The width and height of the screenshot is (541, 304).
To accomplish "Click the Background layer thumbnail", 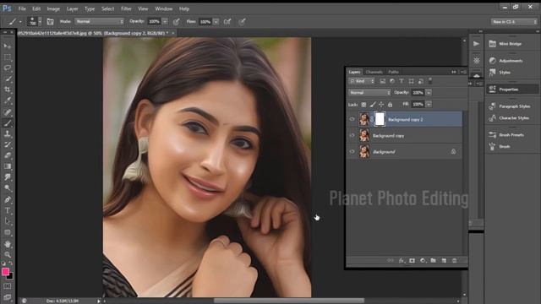I will coord(364,152).
